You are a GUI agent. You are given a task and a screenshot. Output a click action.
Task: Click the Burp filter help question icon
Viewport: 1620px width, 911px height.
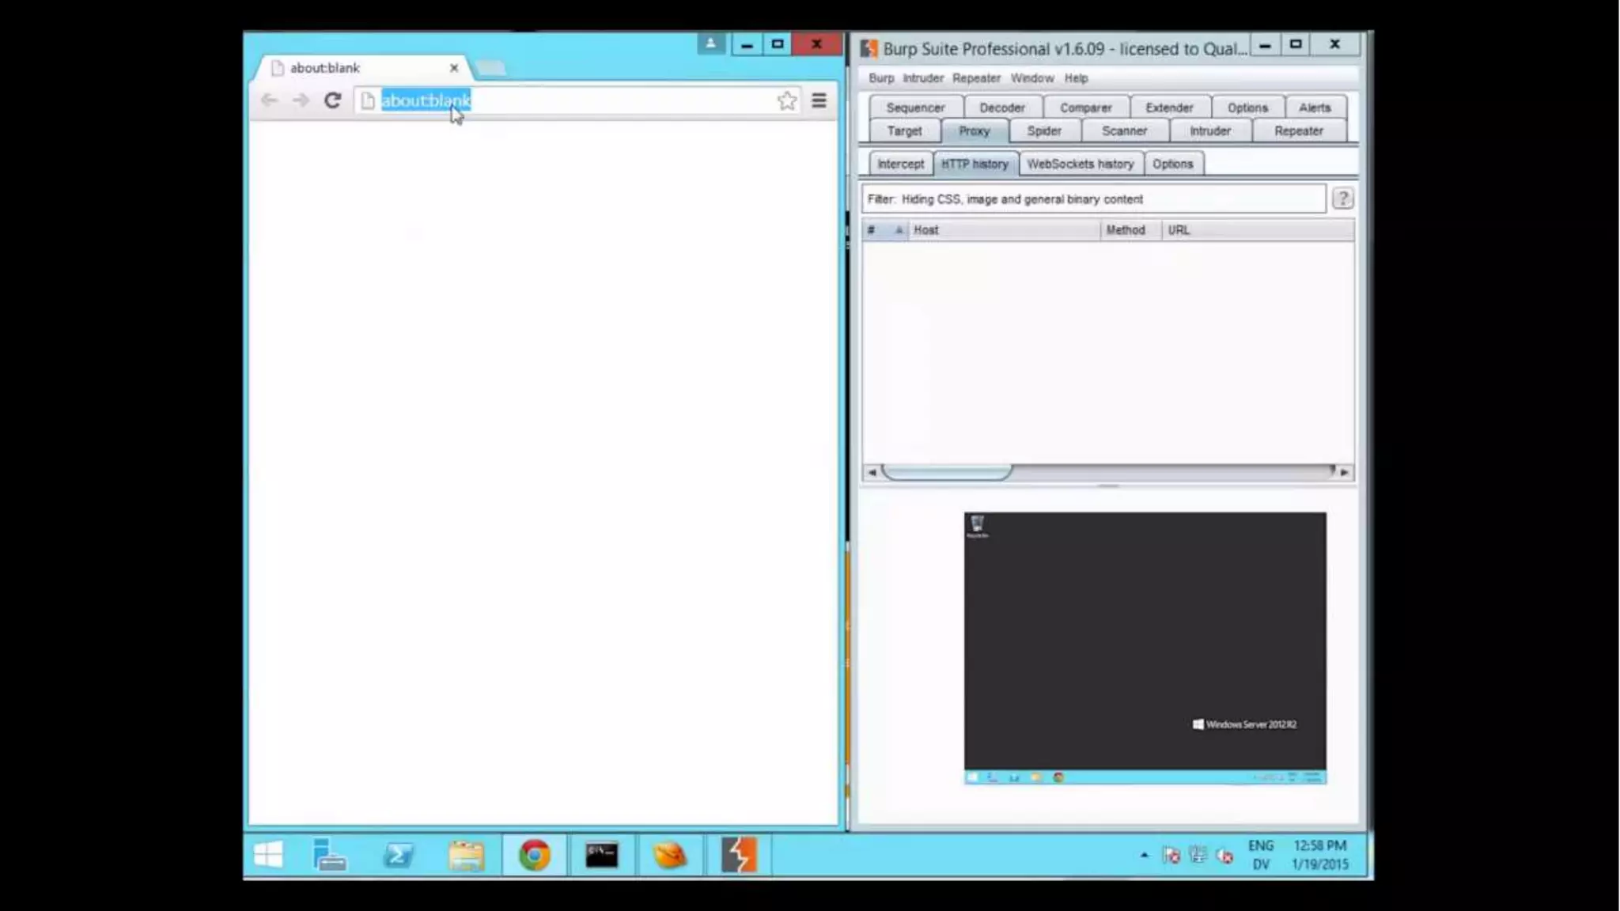(x=1342, y=198)
